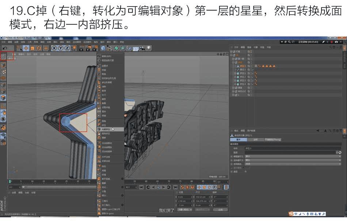Screen dimensions: 347x221
Task: Open the 平滑着色(Phong) tab
Action: 272,140
